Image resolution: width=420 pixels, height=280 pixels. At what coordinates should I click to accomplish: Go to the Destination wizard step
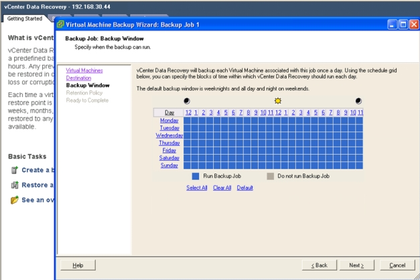(x=78, y=78)
